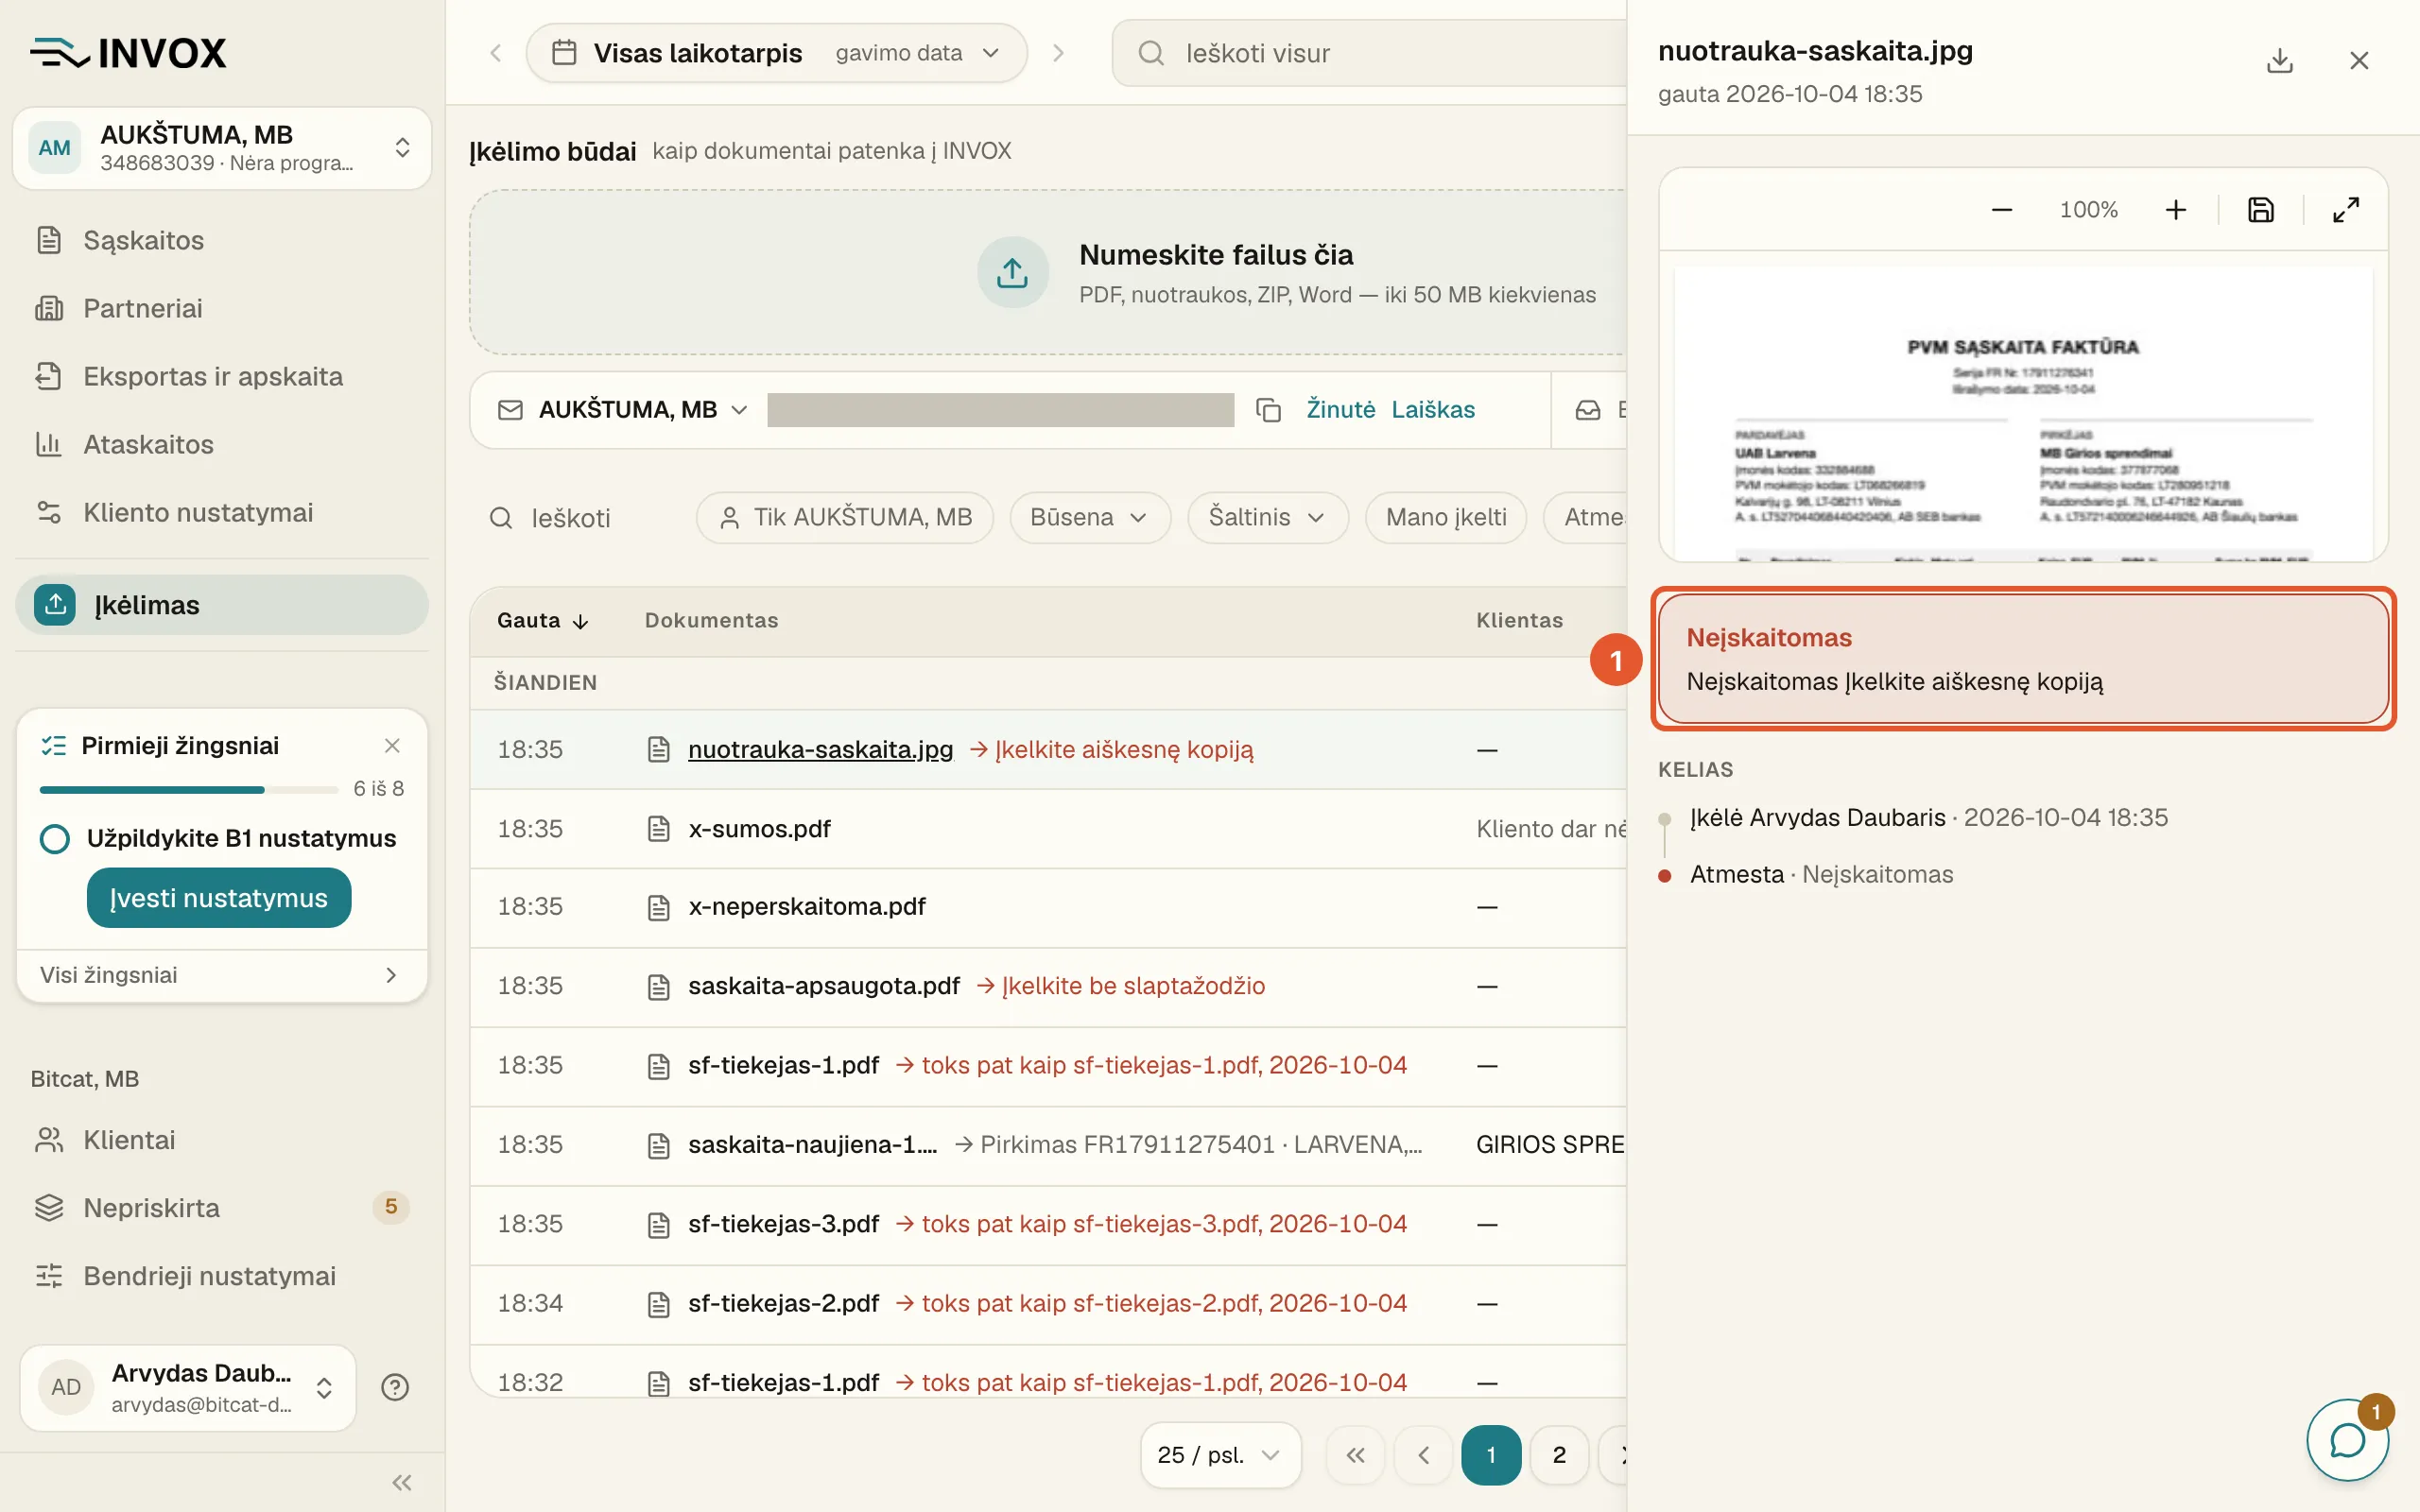This screenshot has width=2420, height=1512.
Task: Mark Užpildykite B1 nustatymus step circle
Action: [55, 839]
